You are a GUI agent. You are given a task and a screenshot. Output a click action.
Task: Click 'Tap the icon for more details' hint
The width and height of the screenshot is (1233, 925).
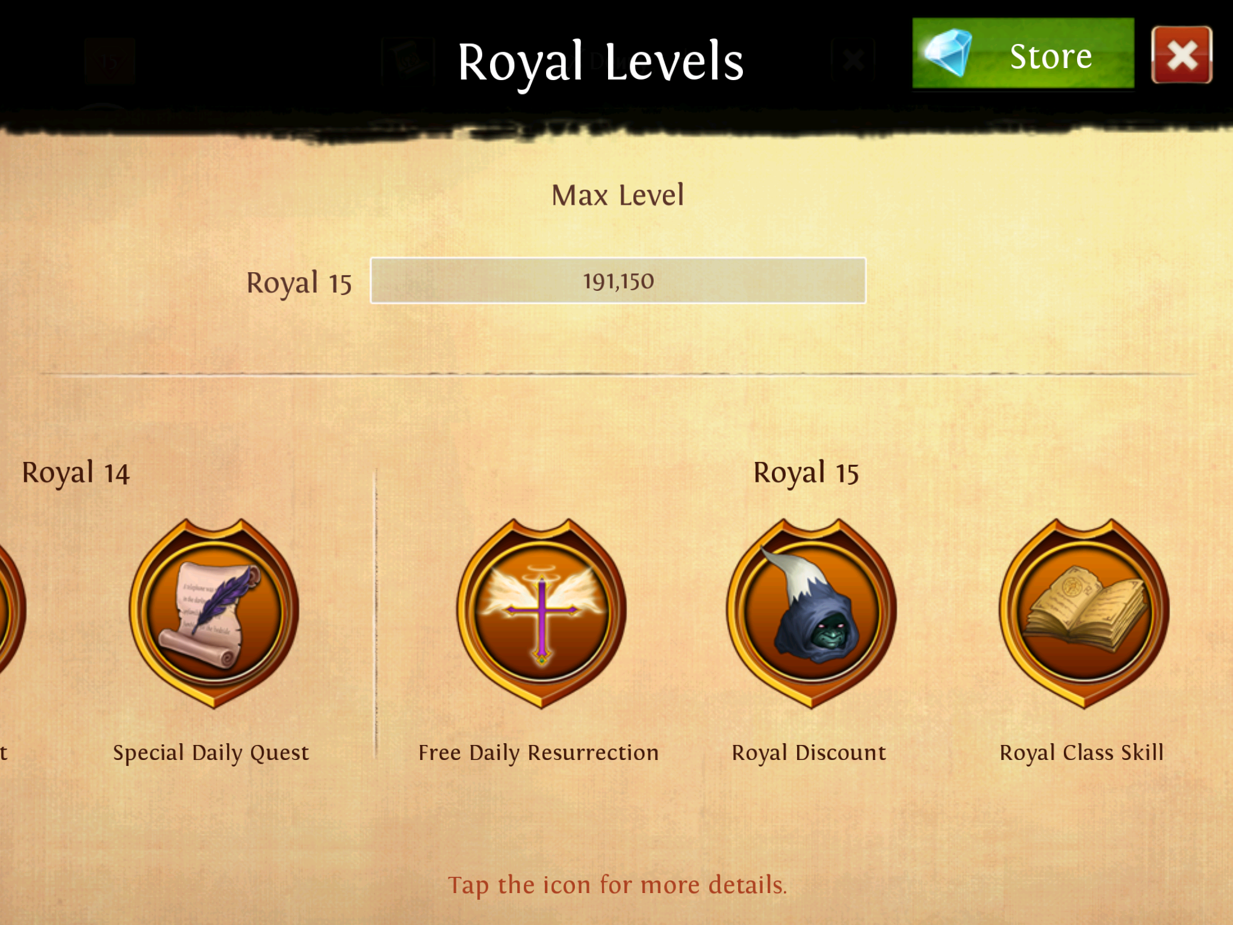[x=618, y=885]
